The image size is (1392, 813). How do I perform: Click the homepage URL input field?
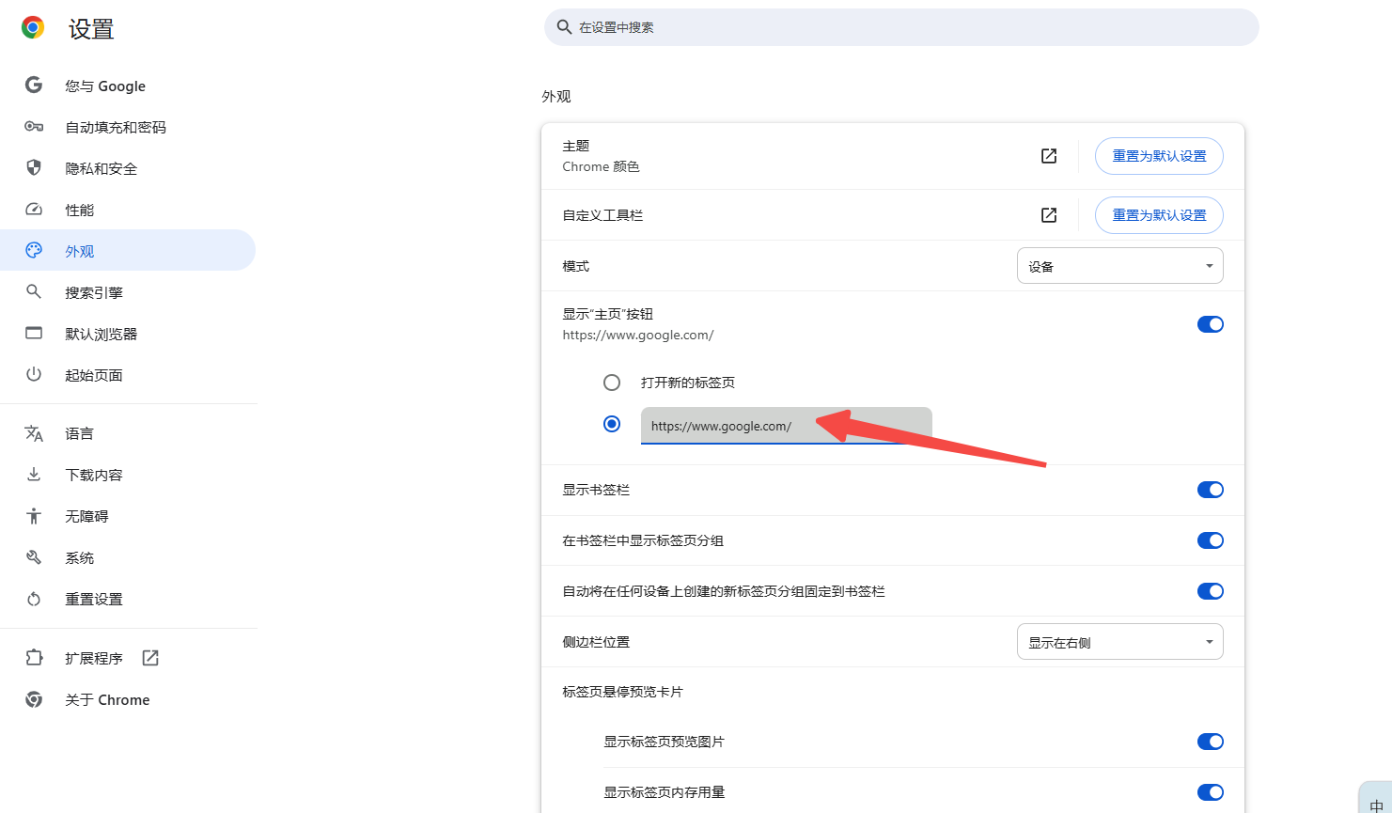point(787,426)
